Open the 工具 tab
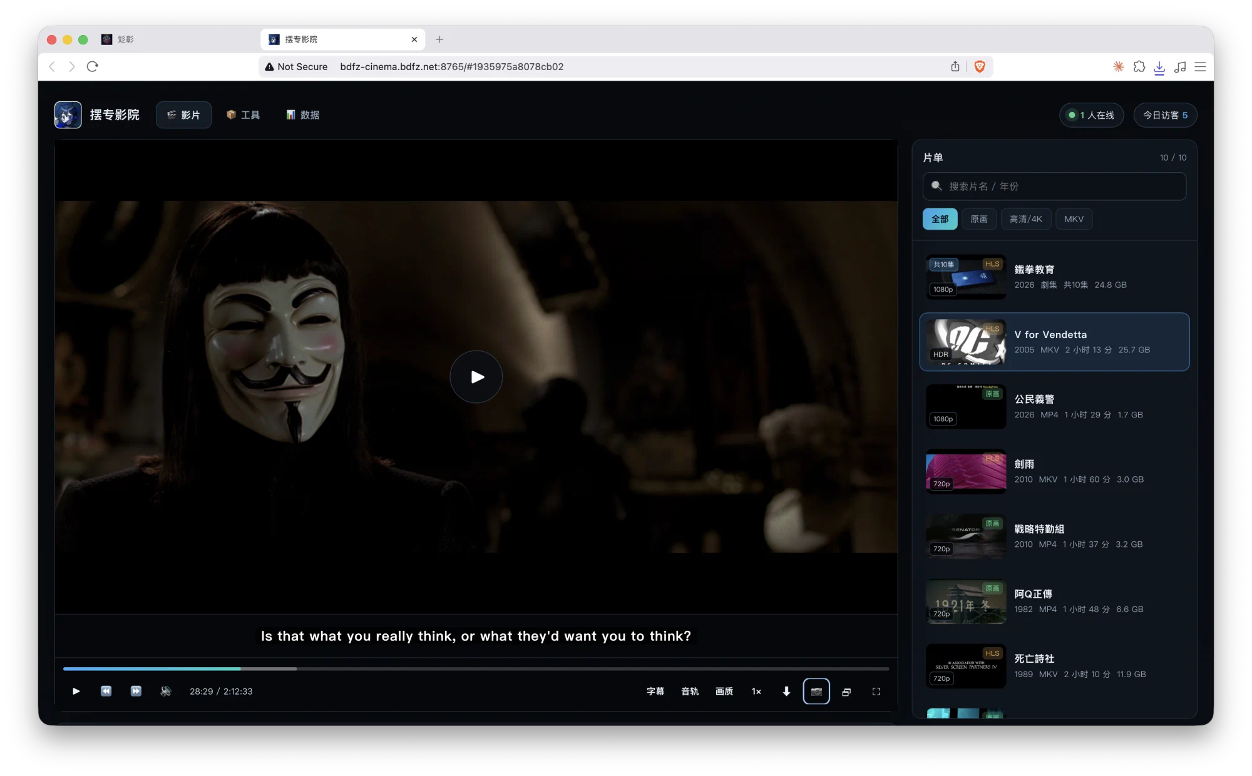 point(243,115)
